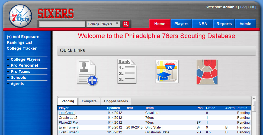This screenshot has width=263, height=135.
Task: Click the Oklahoma State team cell
Action: [x=157, y=132]
